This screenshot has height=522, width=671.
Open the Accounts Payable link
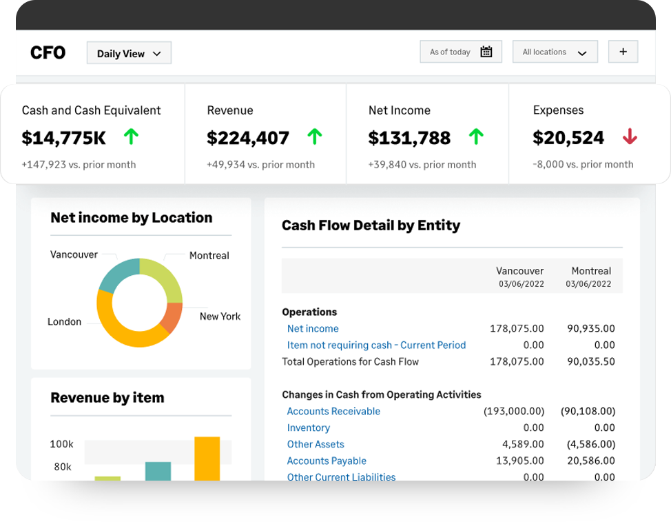pos(327,461)
